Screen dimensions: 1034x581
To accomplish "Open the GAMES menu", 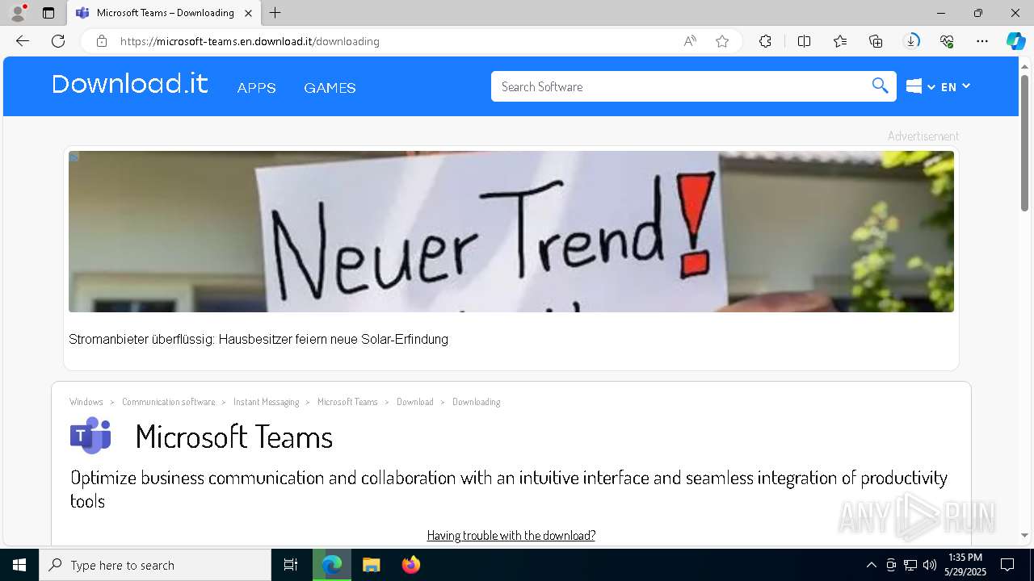I will 330,88.
